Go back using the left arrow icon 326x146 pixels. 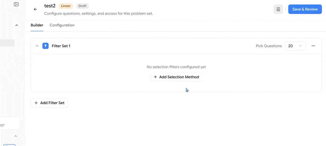coord(35,9)
